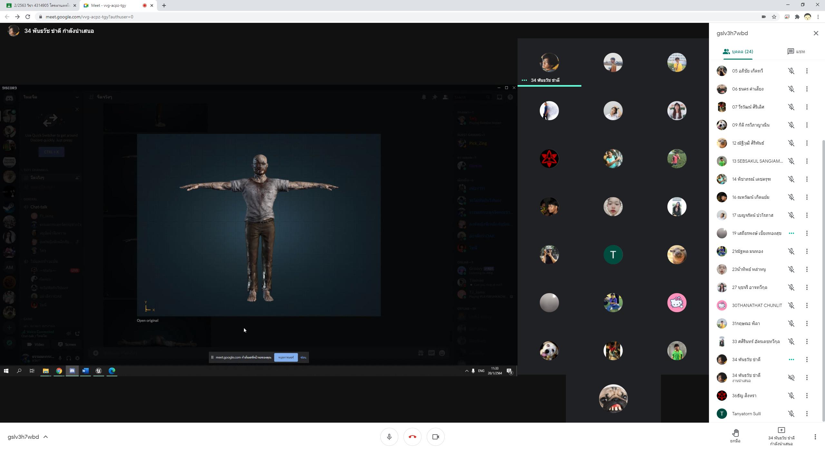The width and height of the screenshot is (825, 451).
Task: Click the address bar URL
Action: pyautogui.click(x=89, y=17)
